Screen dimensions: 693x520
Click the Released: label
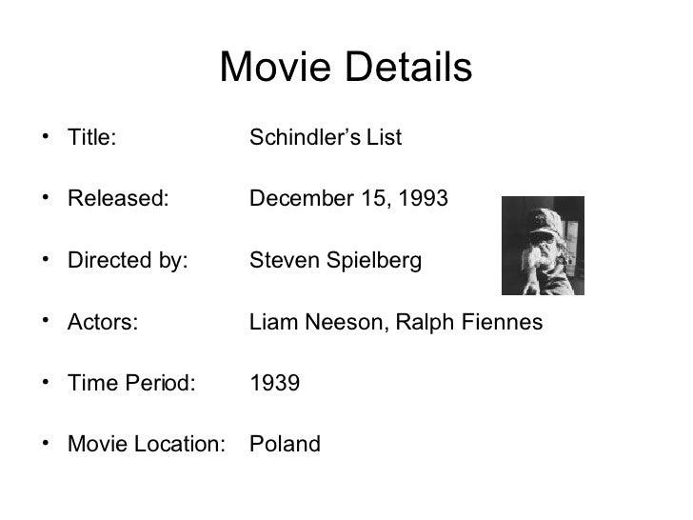pyautogui.click(x=118, y=198)
